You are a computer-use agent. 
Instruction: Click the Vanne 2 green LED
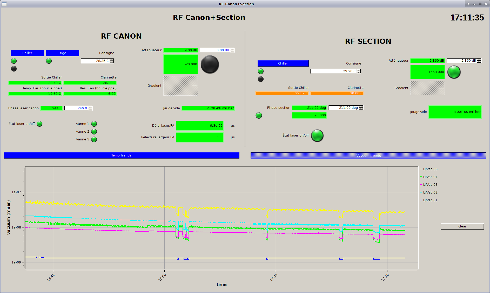(x=94, y=132)
